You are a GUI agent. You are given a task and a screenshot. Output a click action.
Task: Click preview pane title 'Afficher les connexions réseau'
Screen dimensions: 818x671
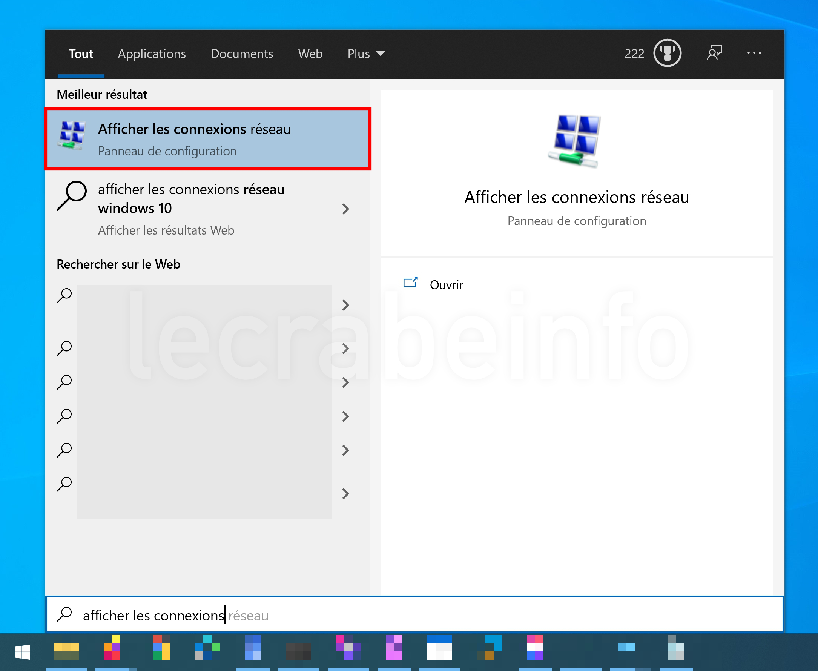click(x=577, y=197)
